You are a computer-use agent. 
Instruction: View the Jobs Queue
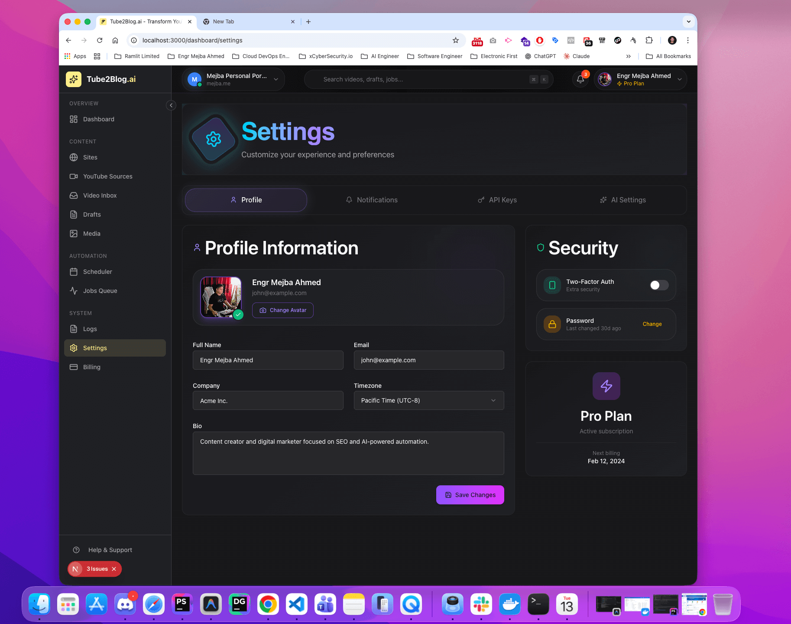[100, 291]
